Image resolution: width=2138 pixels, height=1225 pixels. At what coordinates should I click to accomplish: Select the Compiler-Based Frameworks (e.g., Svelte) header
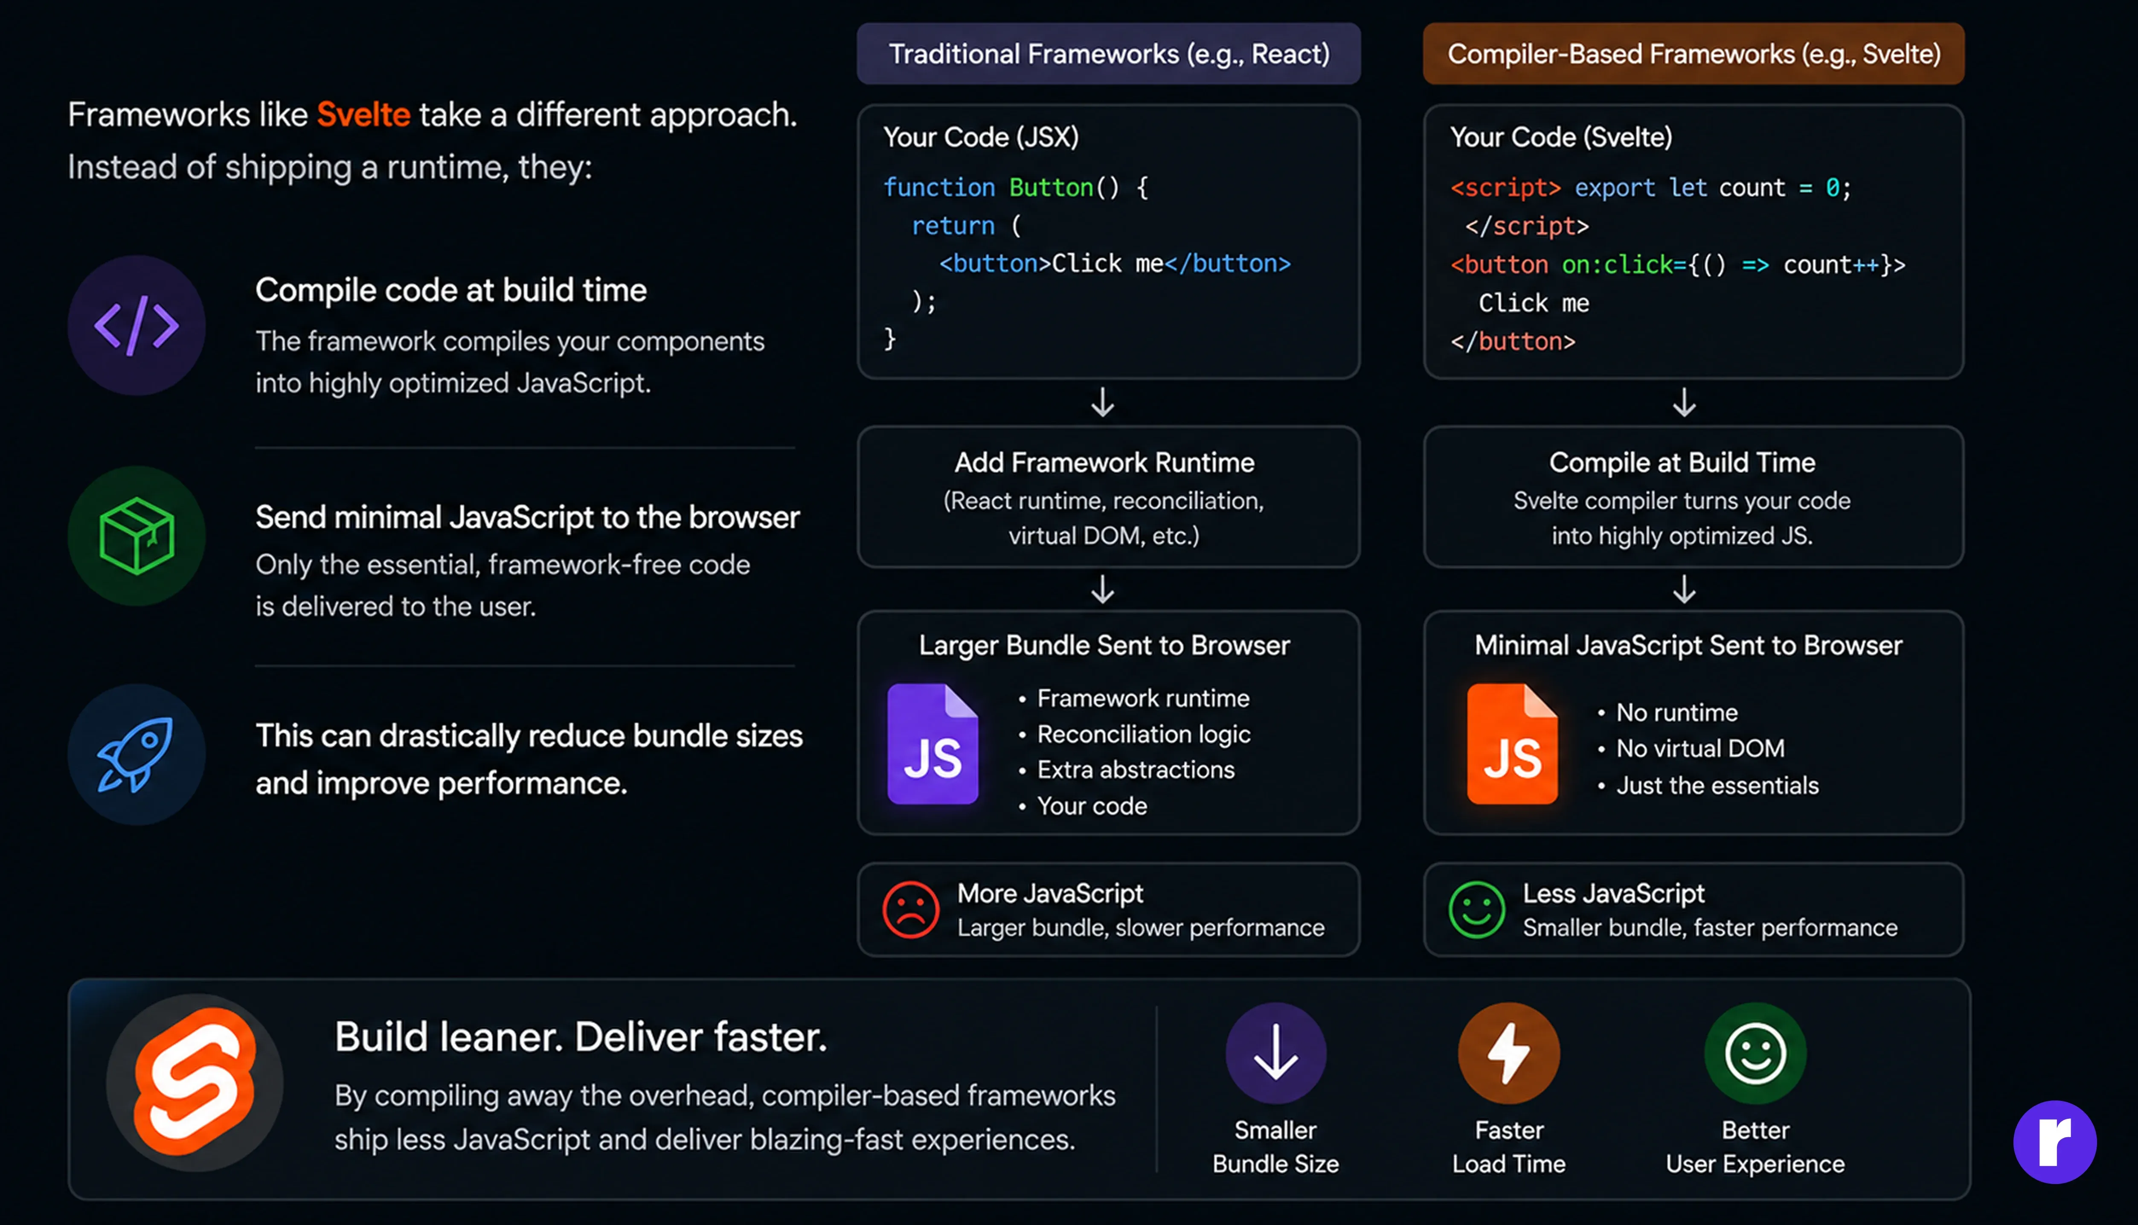(1694, 54)
